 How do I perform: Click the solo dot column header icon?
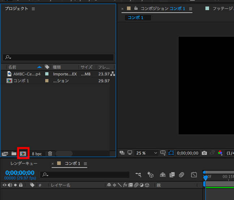(16, 185)
